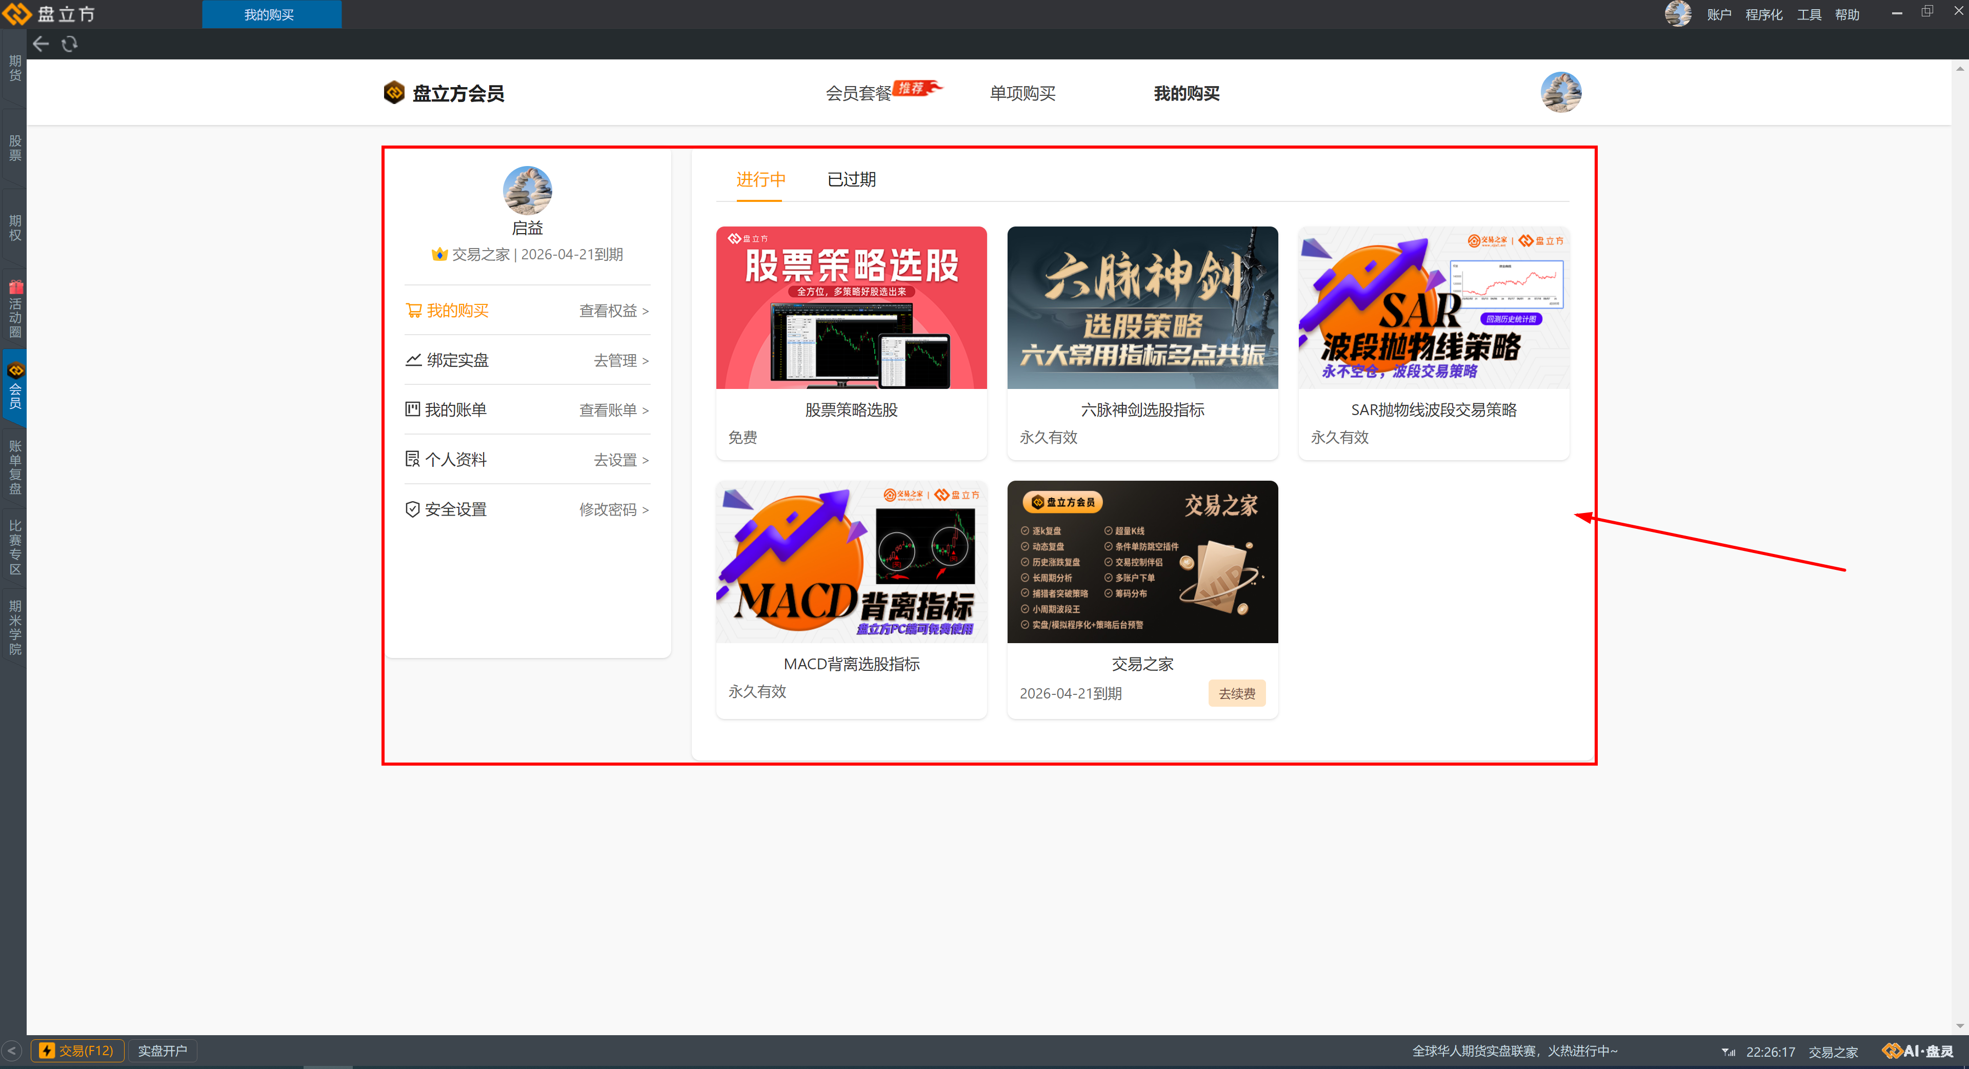Select 我的账单 in left panel menu
The width and height of the screenshot is (1969, 1069).
point(447,410)
